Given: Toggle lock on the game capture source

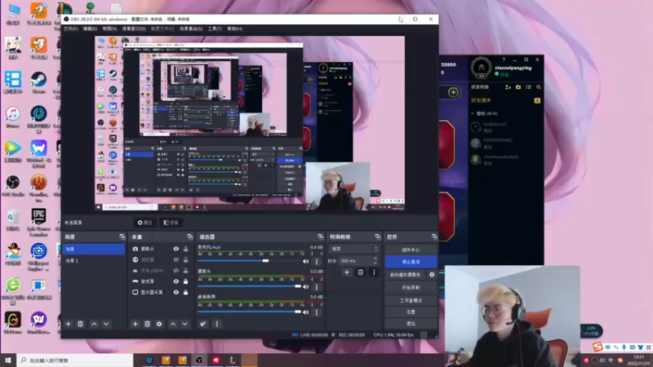Looking at the screenshot, I should (185, 281).
